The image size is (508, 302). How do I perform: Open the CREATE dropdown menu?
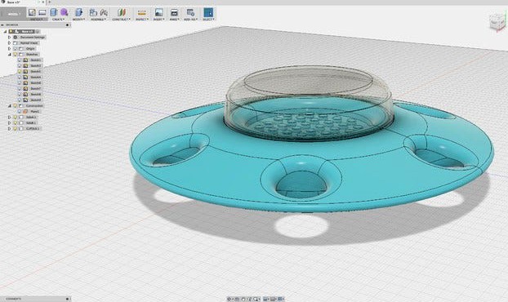tap(58, 20)
